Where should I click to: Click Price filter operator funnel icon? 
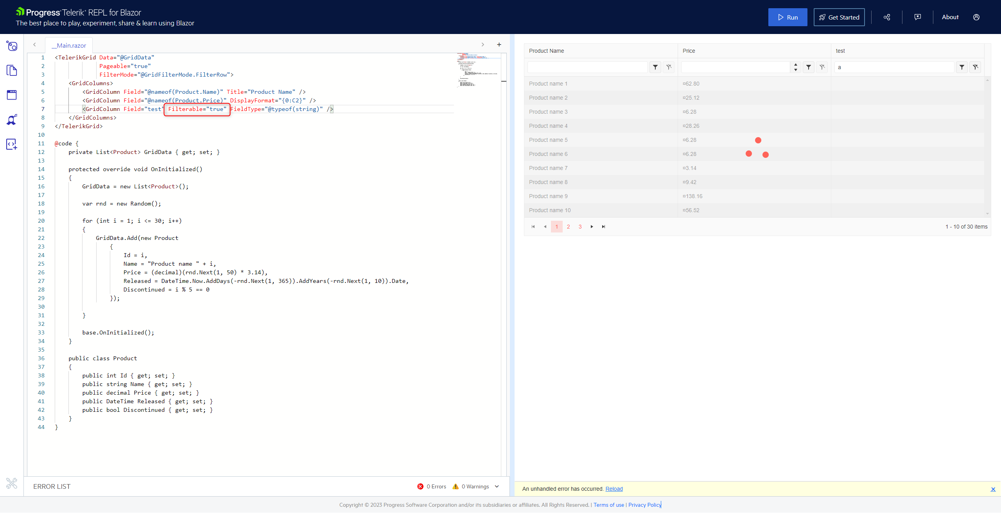click(809, 67)
